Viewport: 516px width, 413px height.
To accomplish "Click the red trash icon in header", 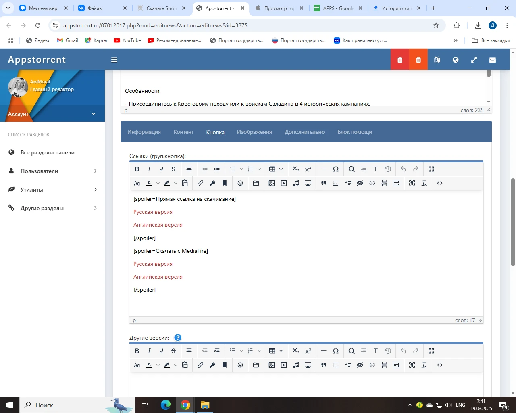I will [x=400, y=60].
